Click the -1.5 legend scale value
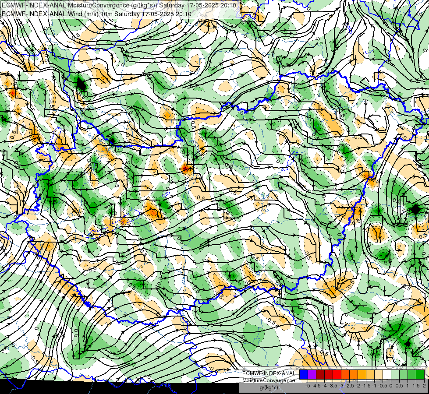 366,386
